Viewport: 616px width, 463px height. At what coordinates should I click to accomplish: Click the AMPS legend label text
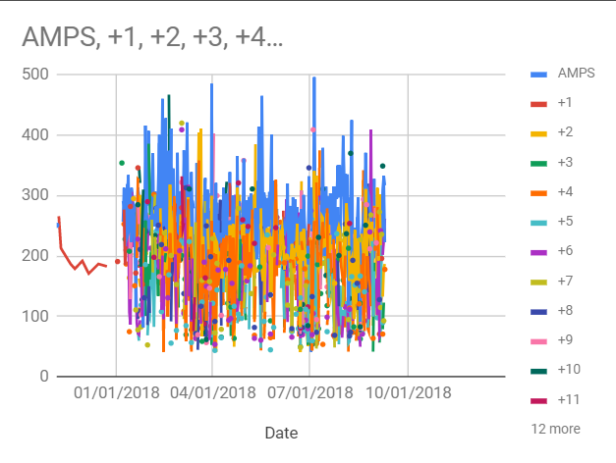[574, 74]
